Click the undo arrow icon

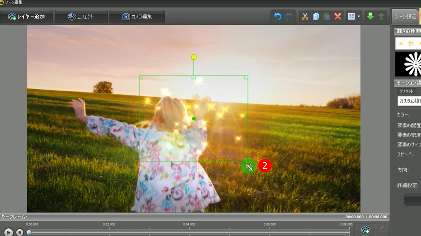coord(278,16)
